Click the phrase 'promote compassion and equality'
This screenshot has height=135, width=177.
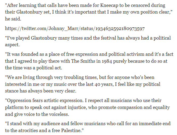134,107
